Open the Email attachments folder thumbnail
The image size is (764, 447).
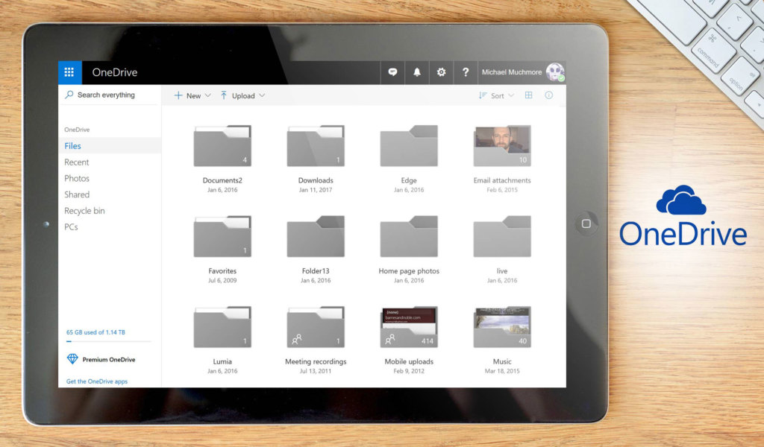click(x=502, y=146)
